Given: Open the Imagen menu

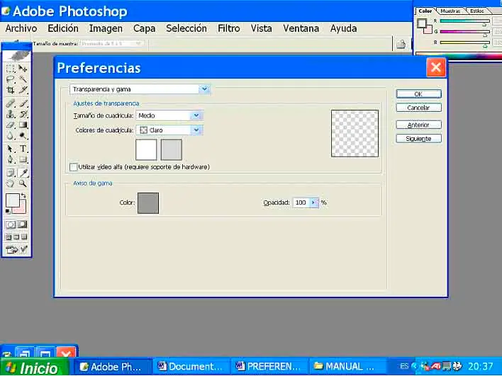Looking at the screenshot, I should tap(106, 28).
